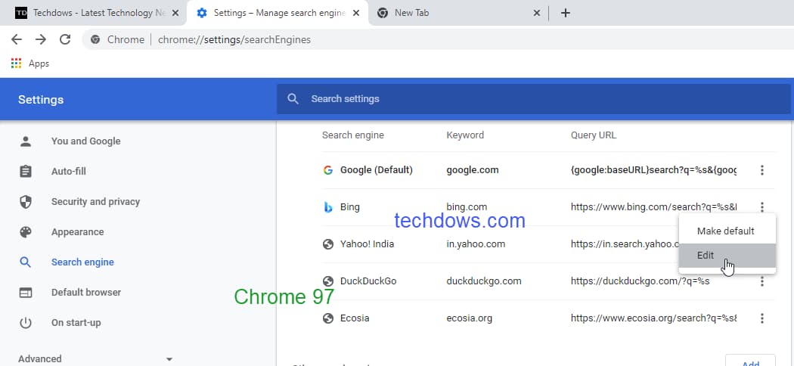
Task: Open You and Google settings
Action: (x=86, y=141)
